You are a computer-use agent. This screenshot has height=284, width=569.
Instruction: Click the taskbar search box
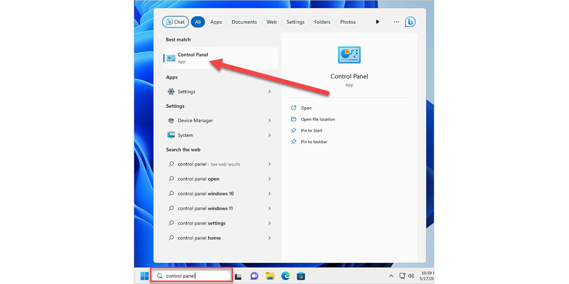pos(192,276)
